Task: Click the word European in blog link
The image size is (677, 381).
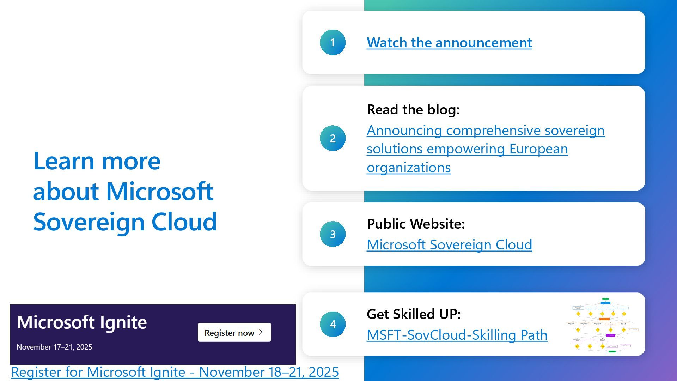Action: tap(538, 149)
